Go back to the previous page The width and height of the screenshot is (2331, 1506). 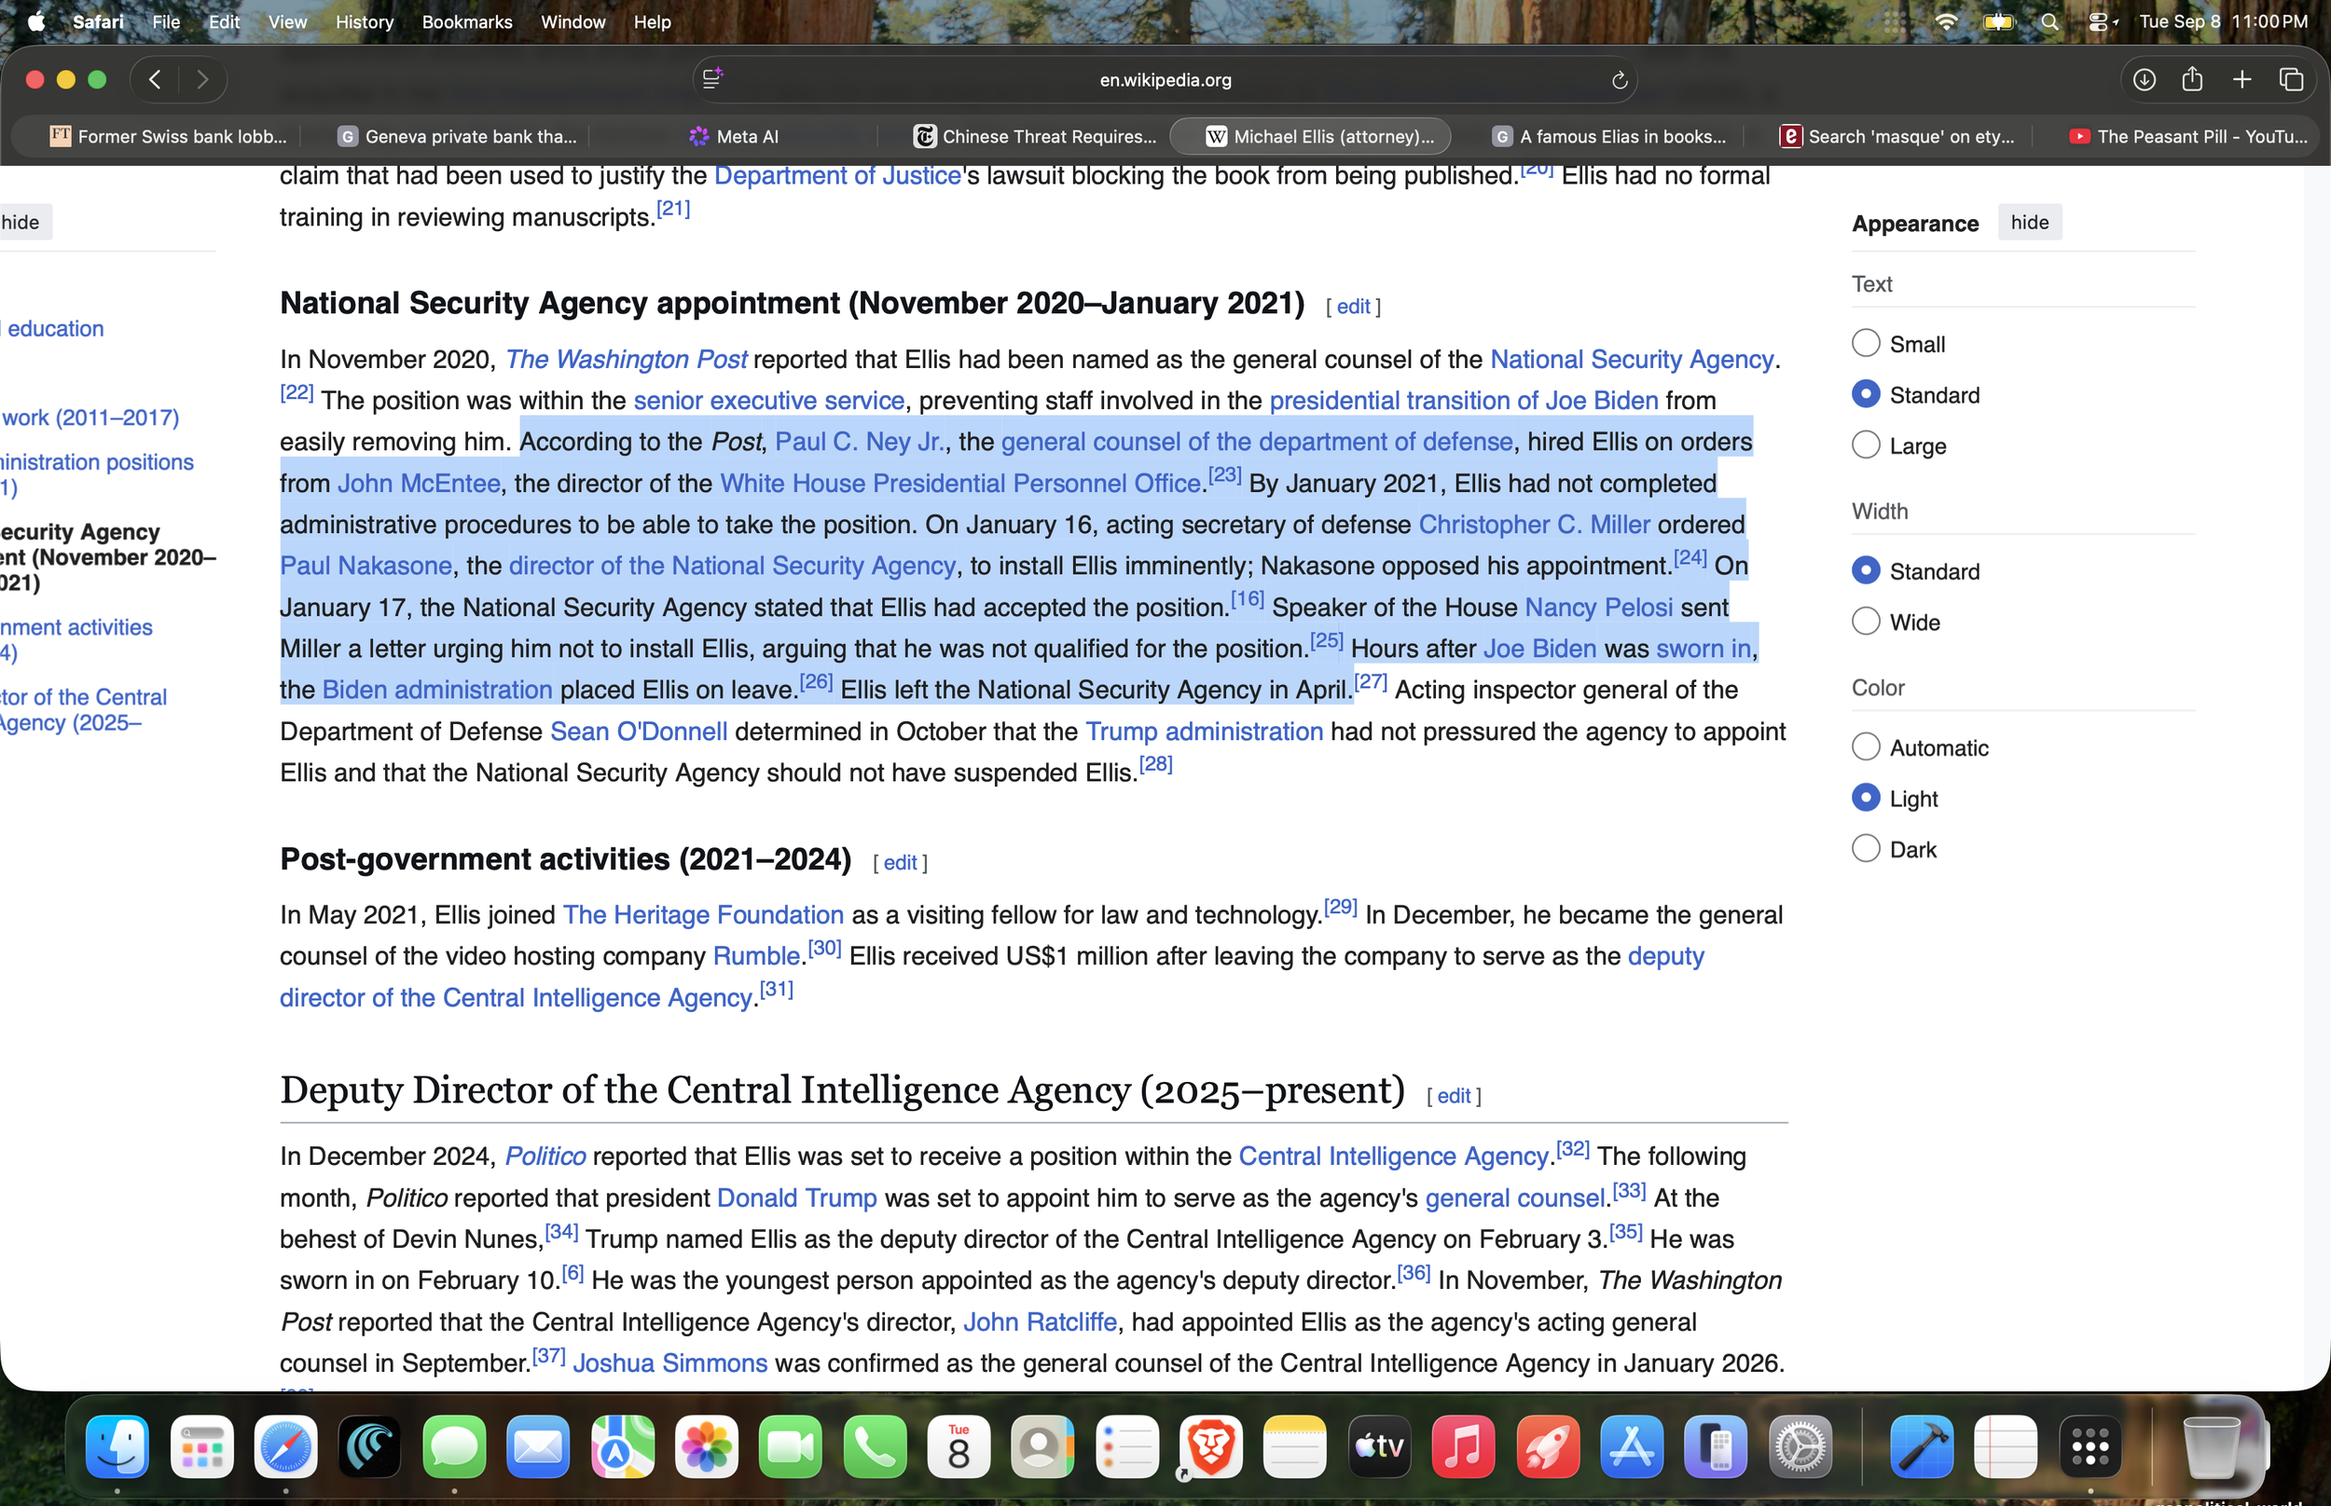pyautogui.click(x=155, y=80)
